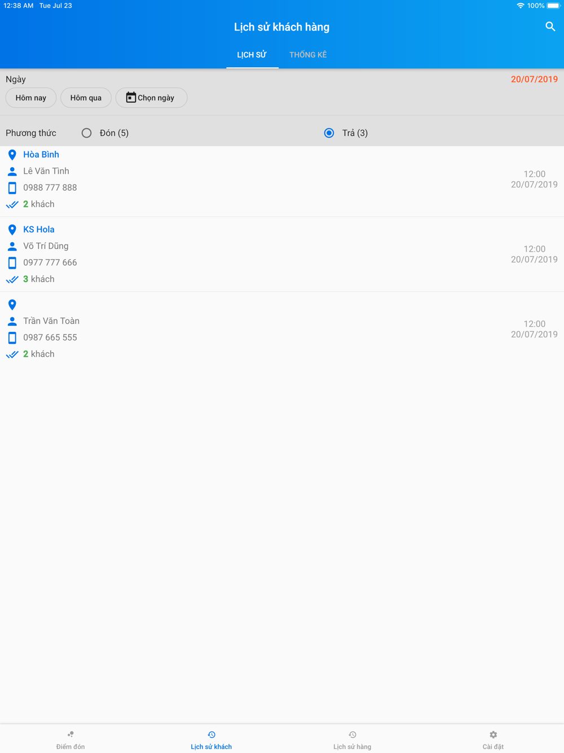Viewport: 564px width, 753px height.
Task: Open the Điểm đón bottom tab
Action: click(x=70, y=739)
